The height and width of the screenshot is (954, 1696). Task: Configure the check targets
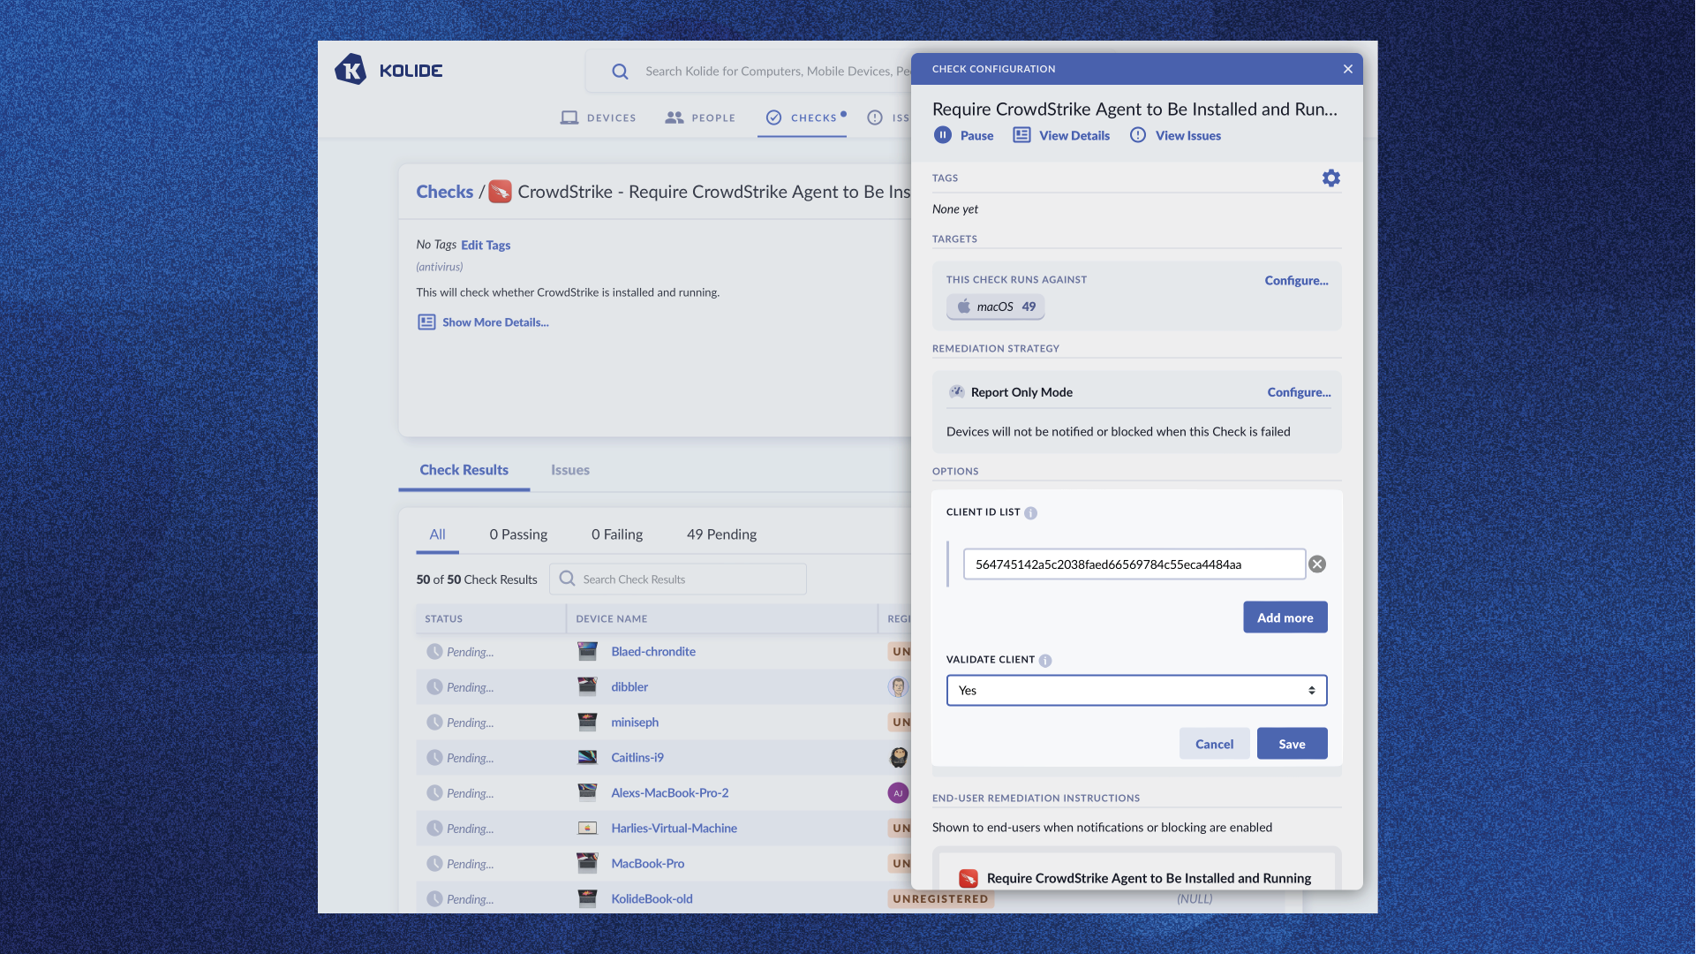point(1295,281)
